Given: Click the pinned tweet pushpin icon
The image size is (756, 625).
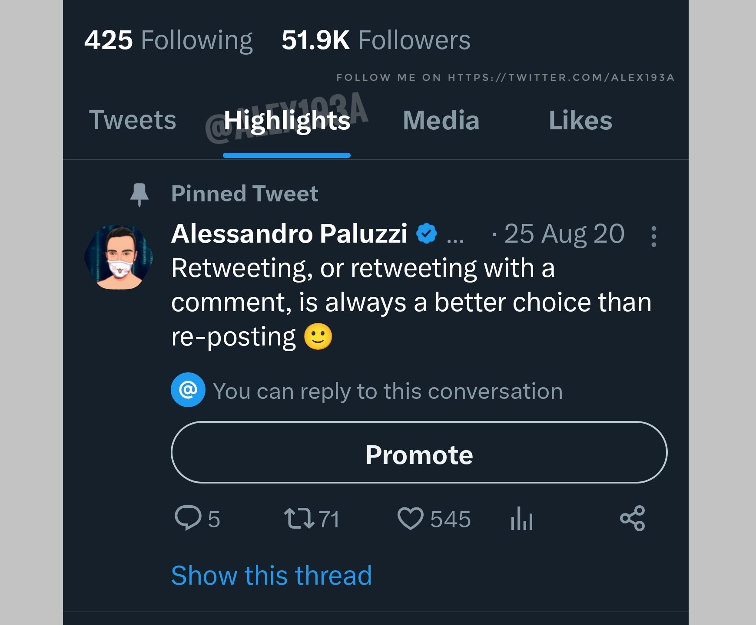Looking at the screenshot, I should (x=139, y=194).
